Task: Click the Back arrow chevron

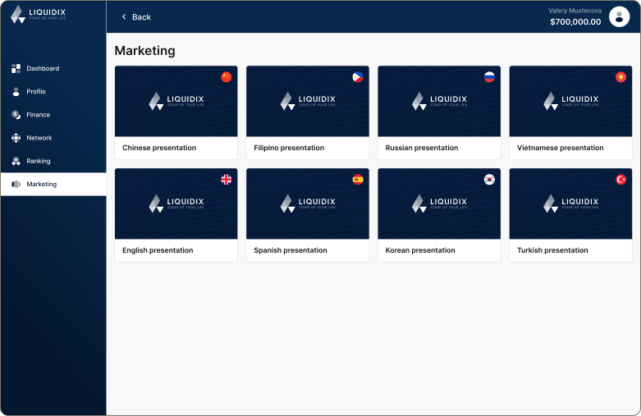Action: (124, 16)
